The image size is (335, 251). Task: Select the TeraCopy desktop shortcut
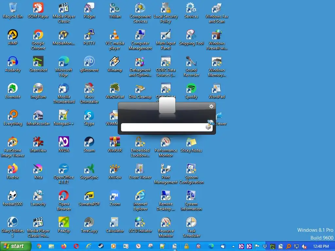tap(89, 225)
